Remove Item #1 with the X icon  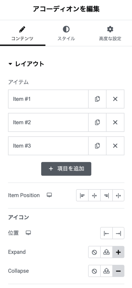click(115, 99)
